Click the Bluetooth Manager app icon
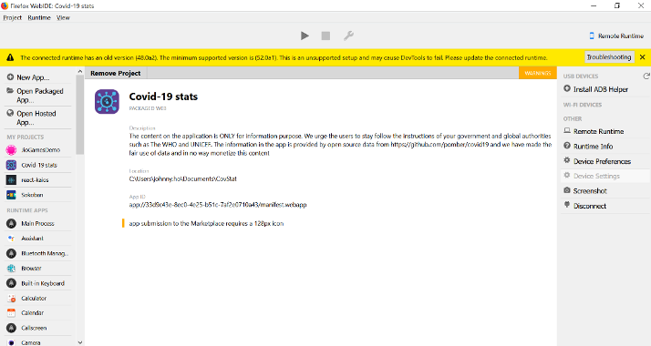651x346 pixels. 11,253
